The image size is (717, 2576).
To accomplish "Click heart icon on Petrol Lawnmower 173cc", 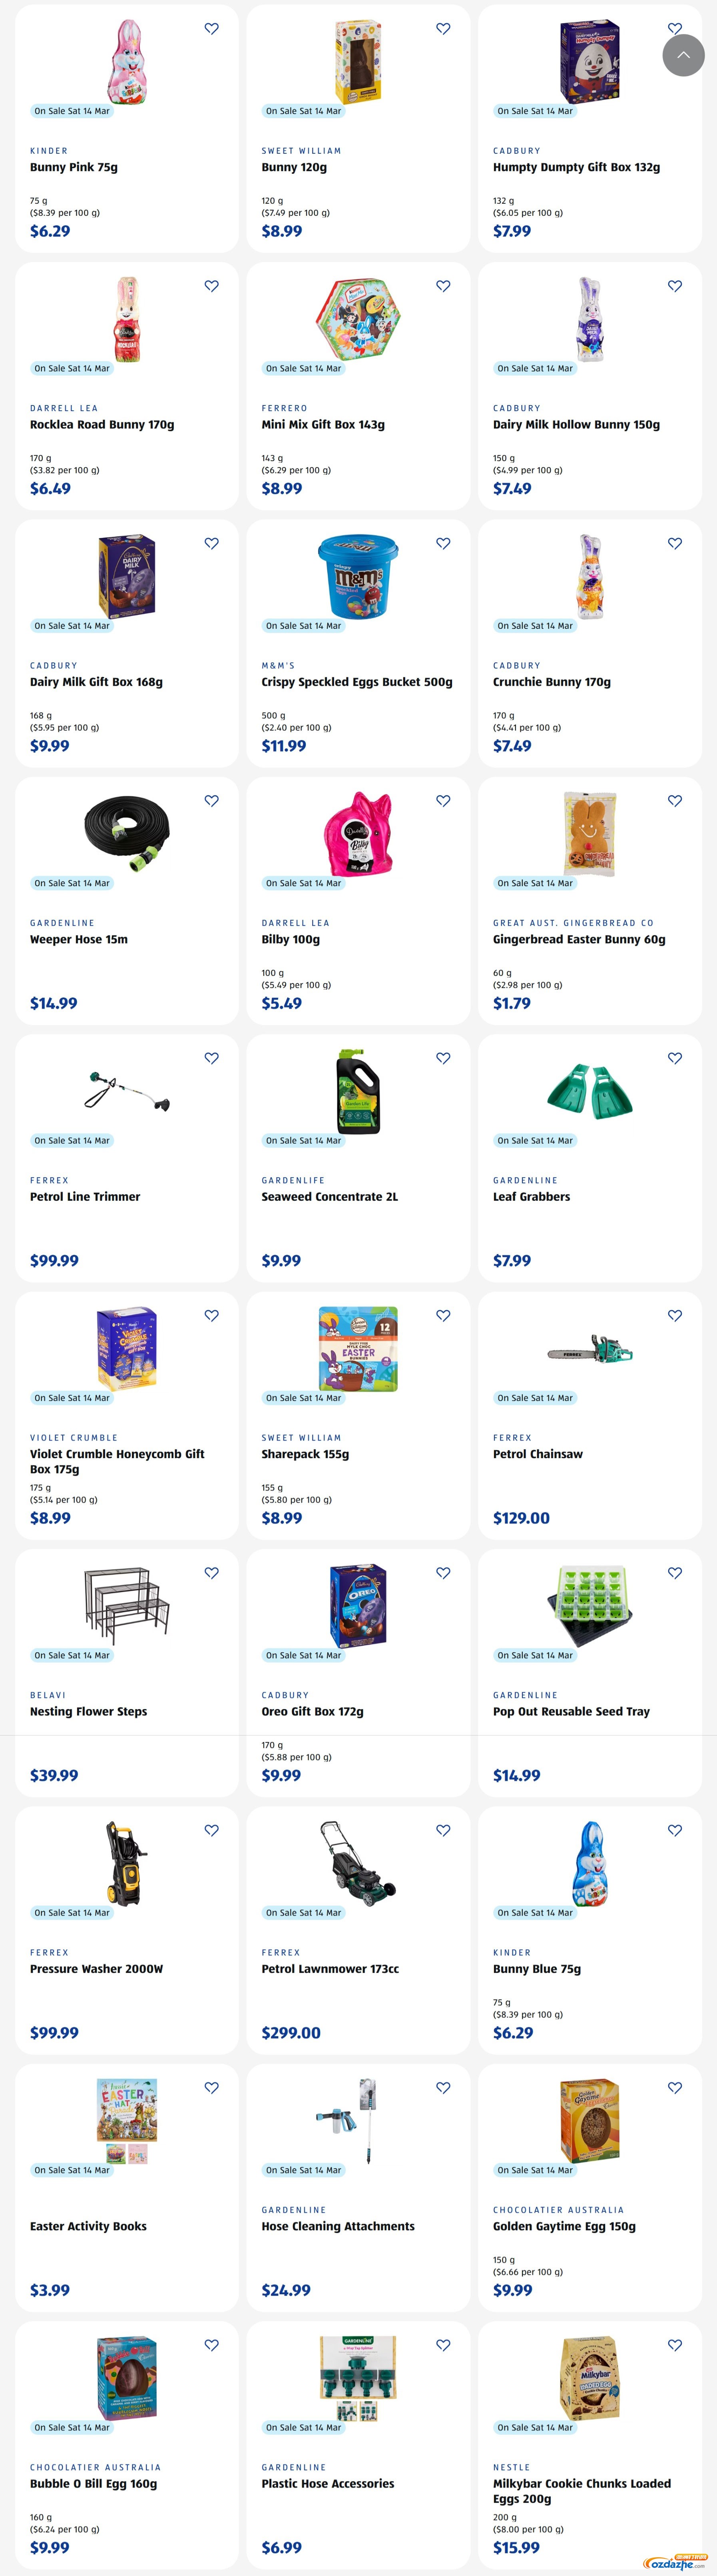I will coord(443,1830).
